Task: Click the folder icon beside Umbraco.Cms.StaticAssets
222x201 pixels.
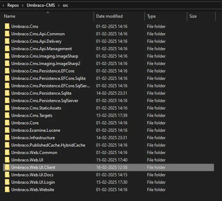Action: point(7,108)
